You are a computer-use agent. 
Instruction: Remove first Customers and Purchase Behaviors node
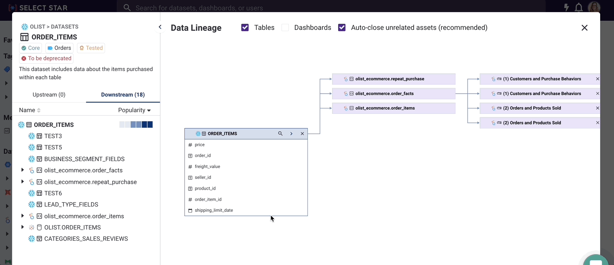click(x=598, y=79)
